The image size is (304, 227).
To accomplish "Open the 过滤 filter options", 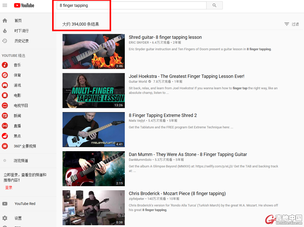I will [292, 24].
